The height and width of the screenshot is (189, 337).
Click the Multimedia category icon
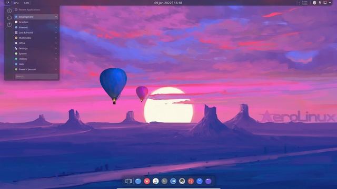[x=16, y=38]
